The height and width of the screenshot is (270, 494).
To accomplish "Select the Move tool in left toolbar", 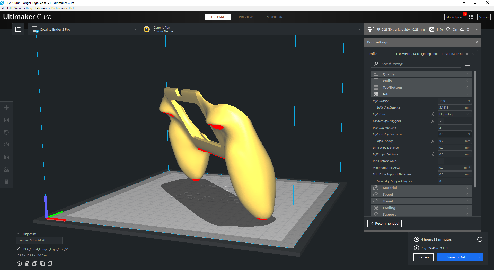I will (x=6, y=108).
